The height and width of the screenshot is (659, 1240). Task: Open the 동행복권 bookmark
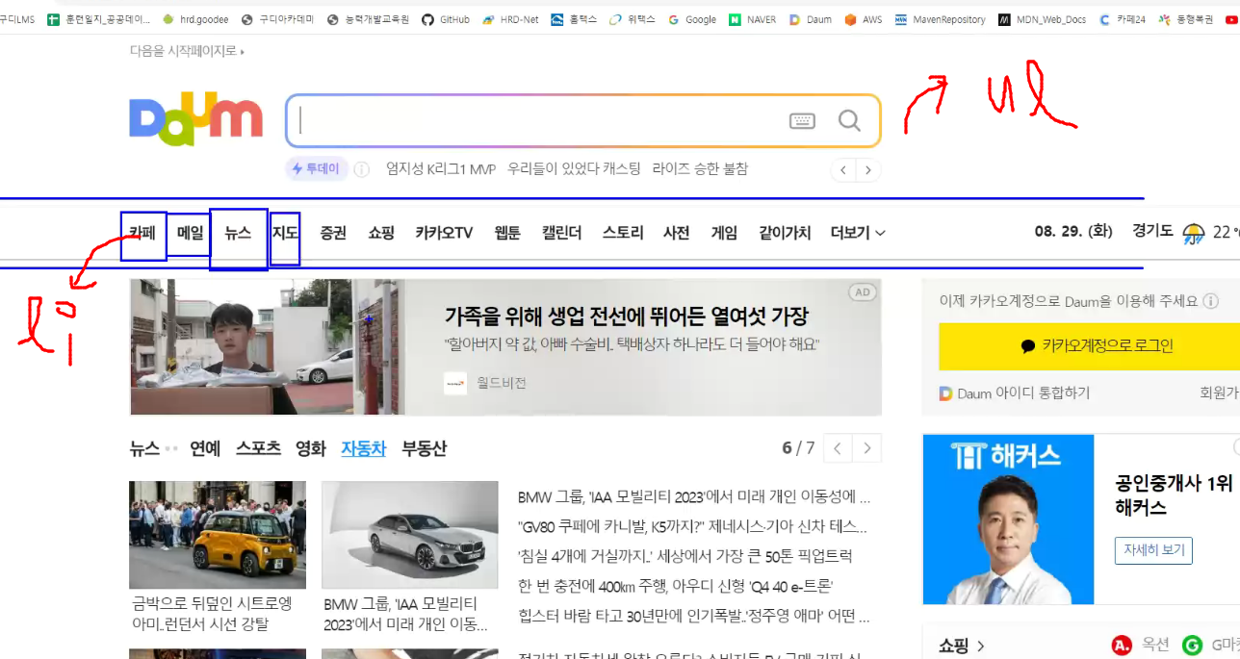point(1185,19)
